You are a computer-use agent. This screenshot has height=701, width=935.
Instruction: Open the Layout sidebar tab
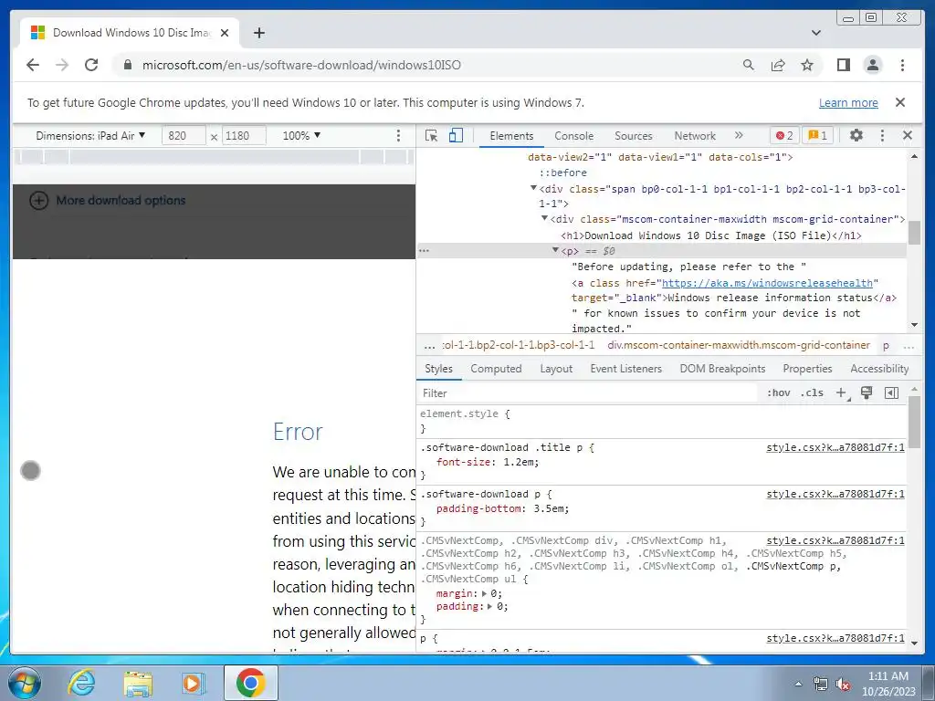[556, 369]
